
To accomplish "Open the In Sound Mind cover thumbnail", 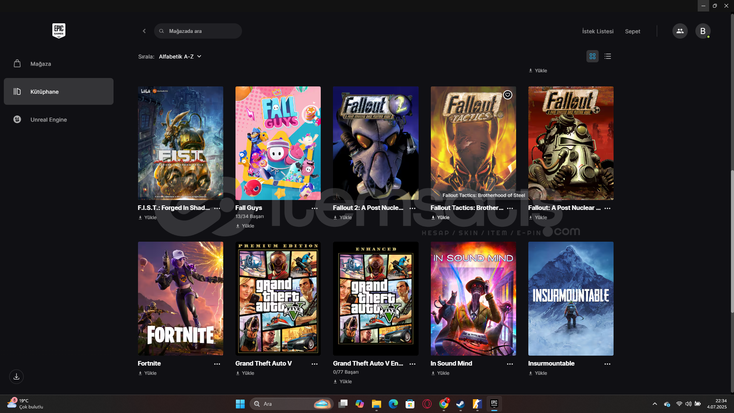I will coord(473,299).
